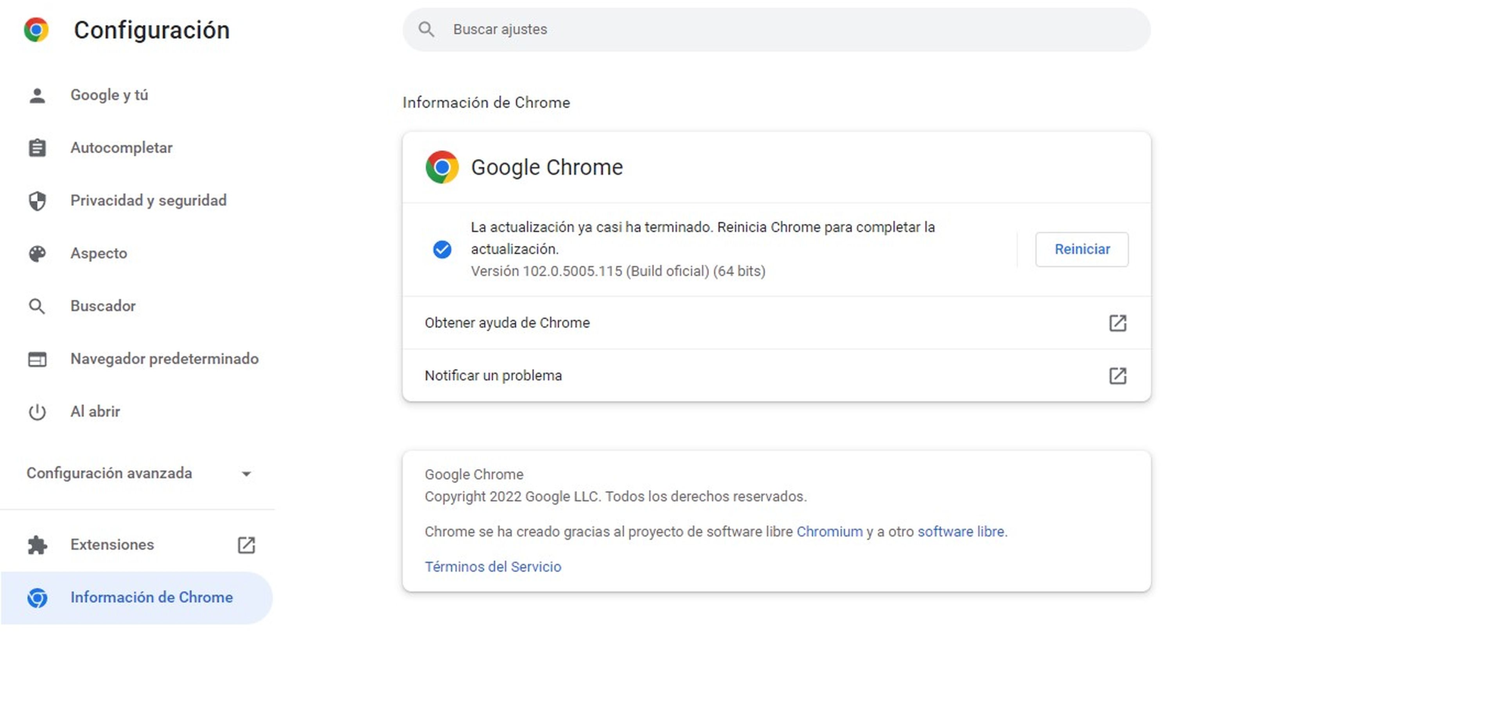Click the Copyright 2022 Google LLC text
This screenshot has width=1502, height=719.
(616, 496)
